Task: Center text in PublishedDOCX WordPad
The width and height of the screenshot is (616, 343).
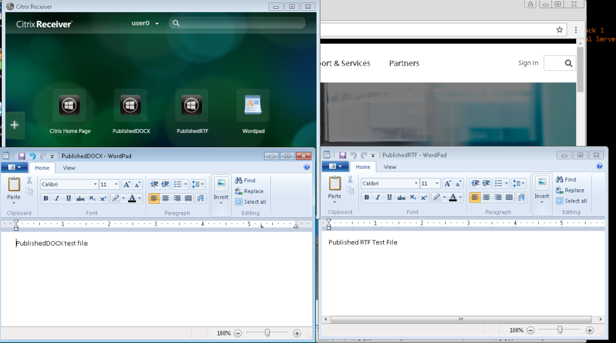Action: pos(165,199)
